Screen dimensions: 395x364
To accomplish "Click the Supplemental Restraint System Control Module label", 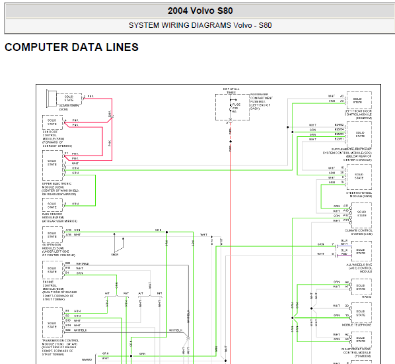I will (x=347, y=154).
